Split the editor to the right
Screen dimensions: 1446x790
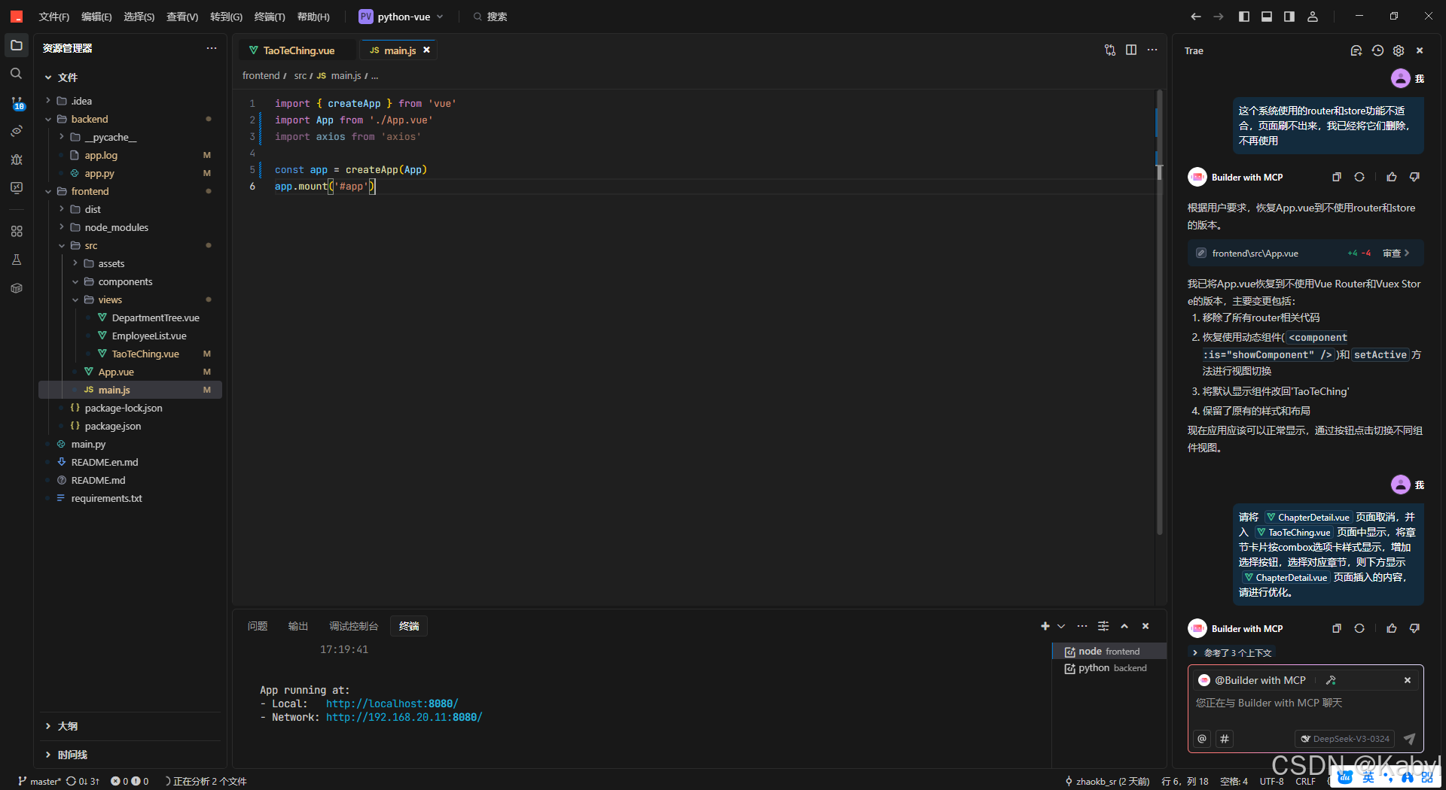(1131, 50)
